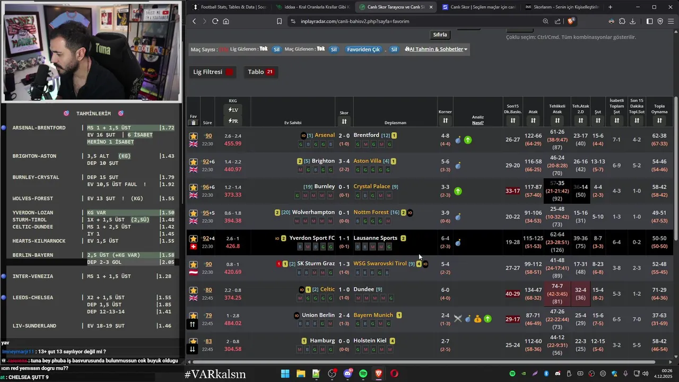Open Spotify from taskbar
Screen dimensions: 679x382
click(363, 374)
